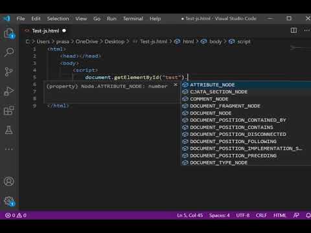Viewport: 311px width, 233px height.
Task: Select DOCUMENT_POSITION_FOLLOWING suggestion
Action: click(246, 141)
